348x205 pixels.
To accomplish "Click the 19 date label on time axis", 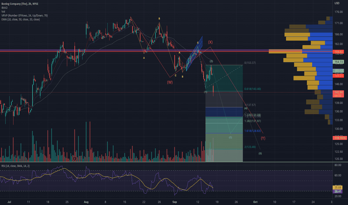I will pyautogui.click(x=217, y=202).
